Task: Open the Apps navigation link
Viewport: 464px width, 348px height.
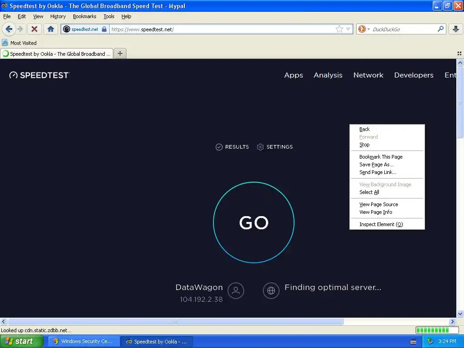Action: (x=294, y=75)
